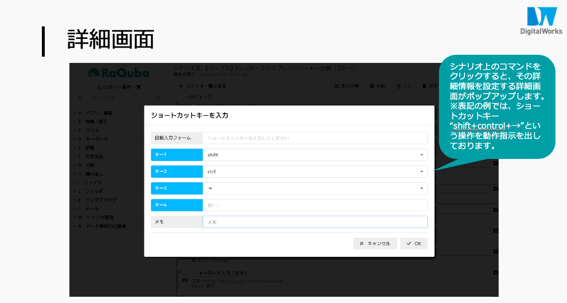Screen dimensions: 567x303
Task: Click the メモ text field
Action: (x=315, y=222)
